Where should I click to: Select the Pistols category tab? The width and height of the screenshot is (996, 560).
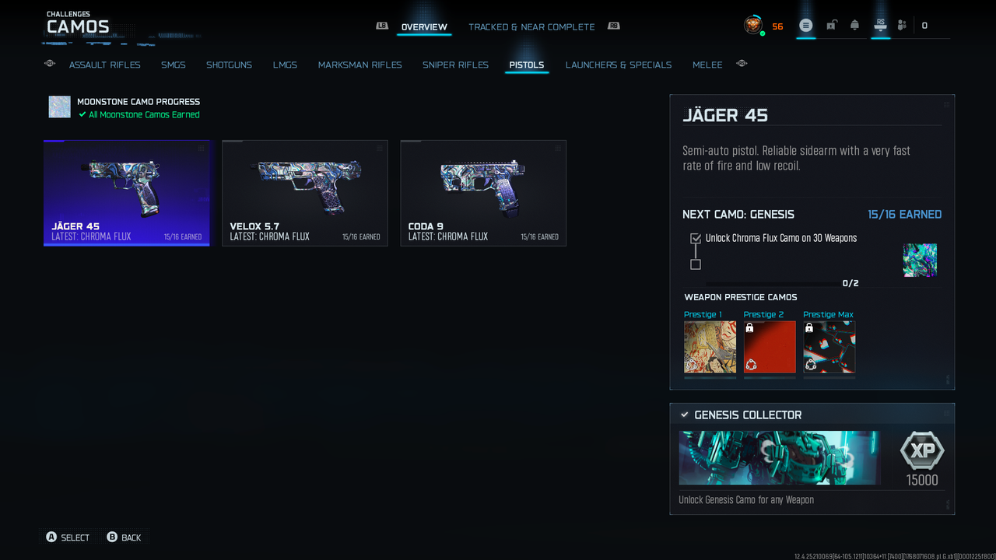[527, 65]
